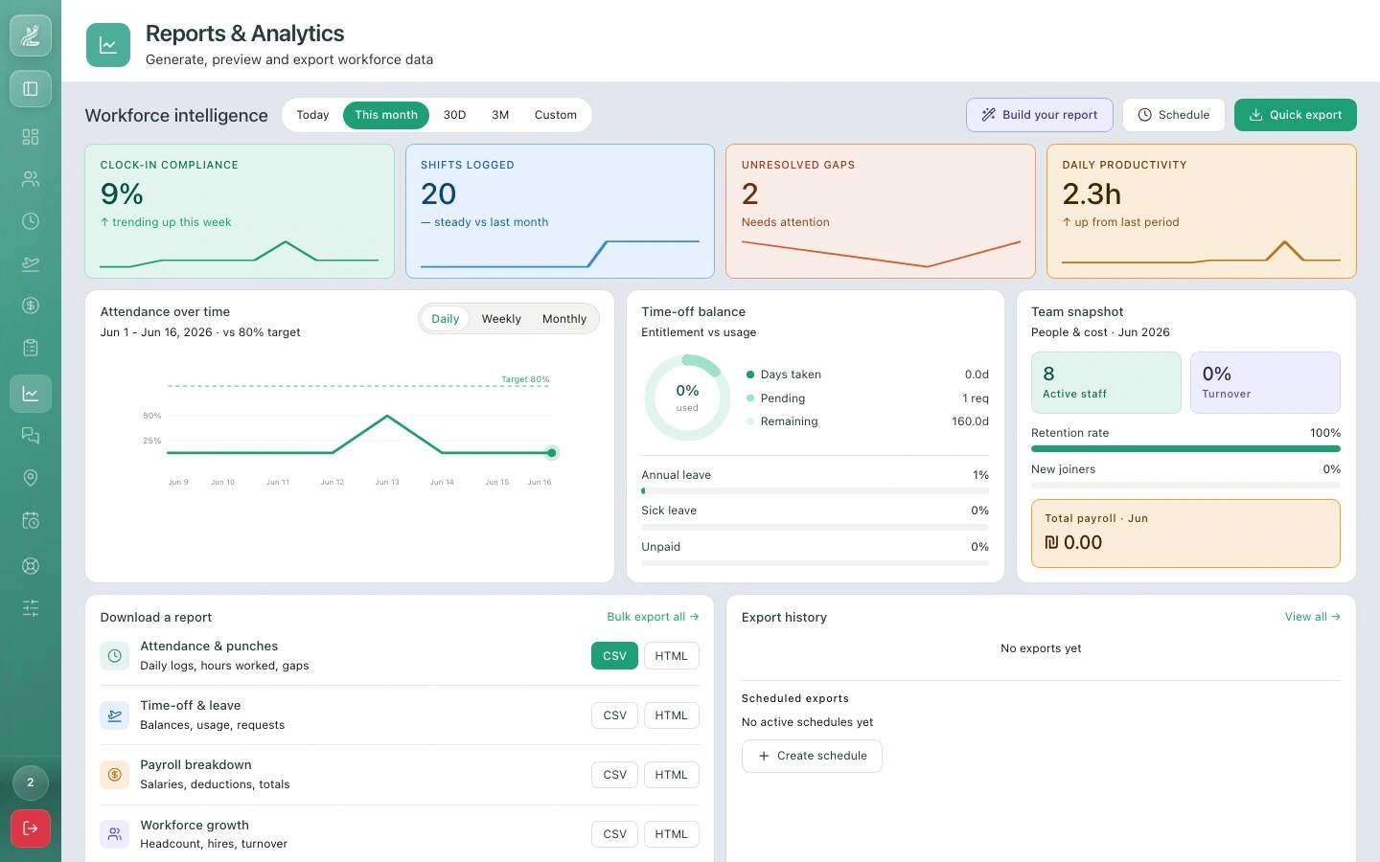This screenshot has height=862, width=1380.
Task: Open the sliders settings icon in sidebar
Action: click(31, 607)
